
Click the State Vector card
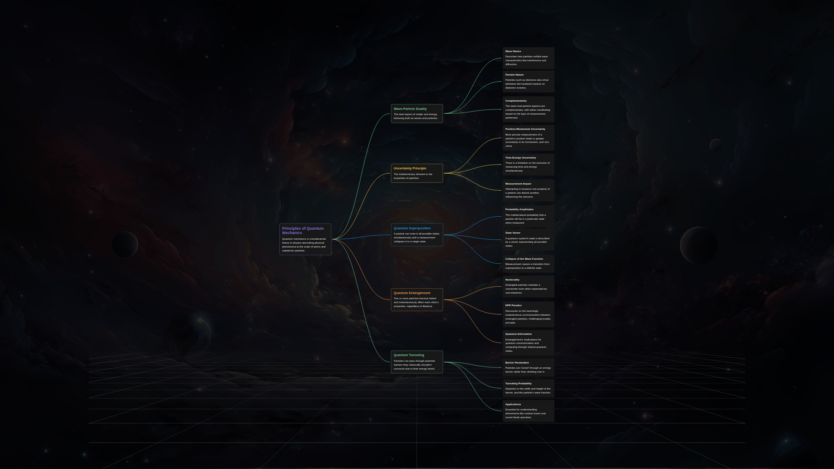click(528, 240)
